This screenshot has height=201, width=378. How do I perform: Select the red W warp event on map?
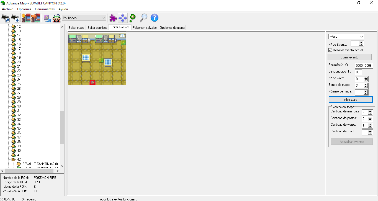(x=92, y=83)
